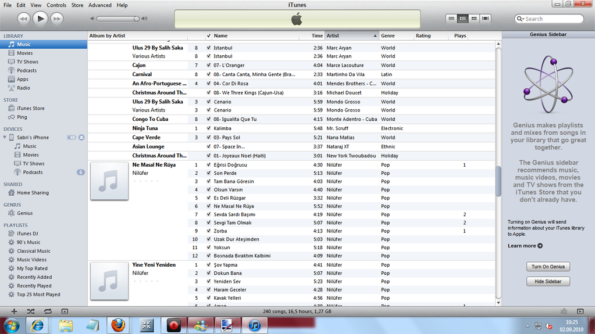Uncheck the song Zorba
Screen dimensions: 595x334
click(208, 231)
